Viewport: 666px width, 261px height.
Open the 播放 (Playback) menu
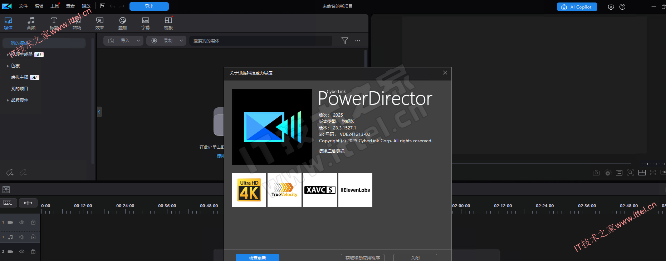[86, 6]
